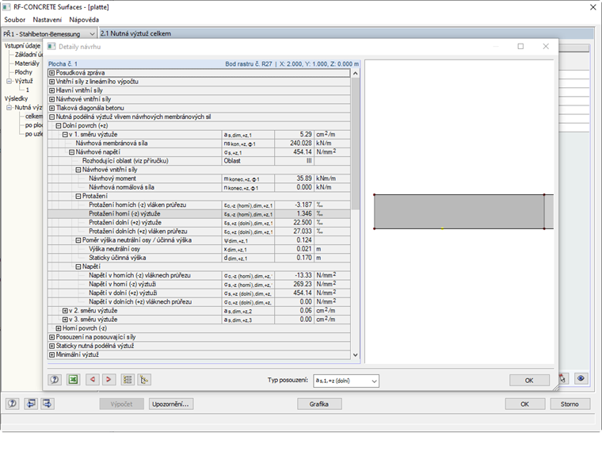Collapse Napětí group
Viewport: 602px width, 452px height.
point(78,266)
